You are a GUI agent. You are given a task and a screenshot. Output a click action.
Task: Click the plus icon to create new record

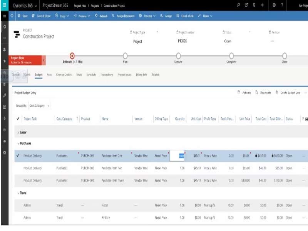tap(262, 5)
